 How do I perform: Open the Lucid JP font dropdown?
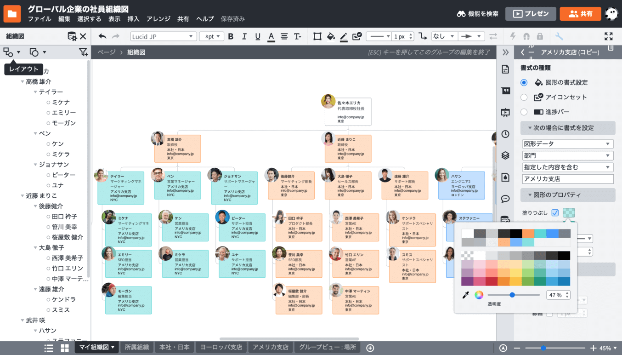point(163,36)
